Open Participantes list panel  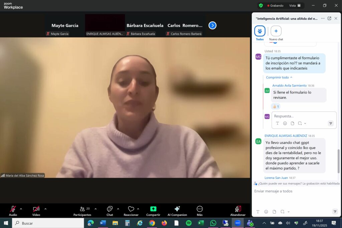point(82,209)
